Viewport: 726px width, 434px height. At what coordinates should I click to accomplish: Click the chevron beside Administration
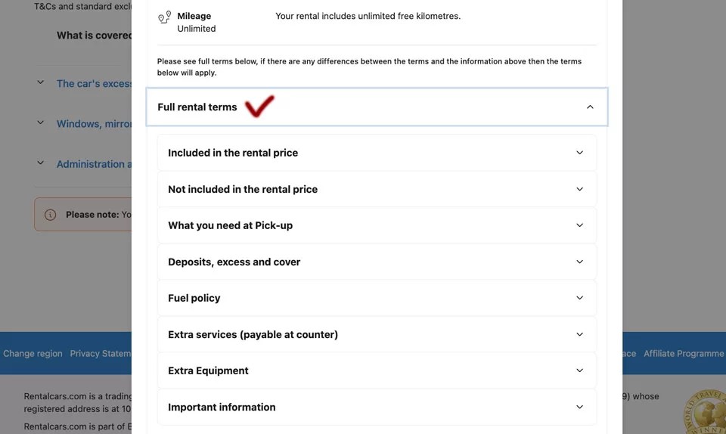[x=41, y=163]
